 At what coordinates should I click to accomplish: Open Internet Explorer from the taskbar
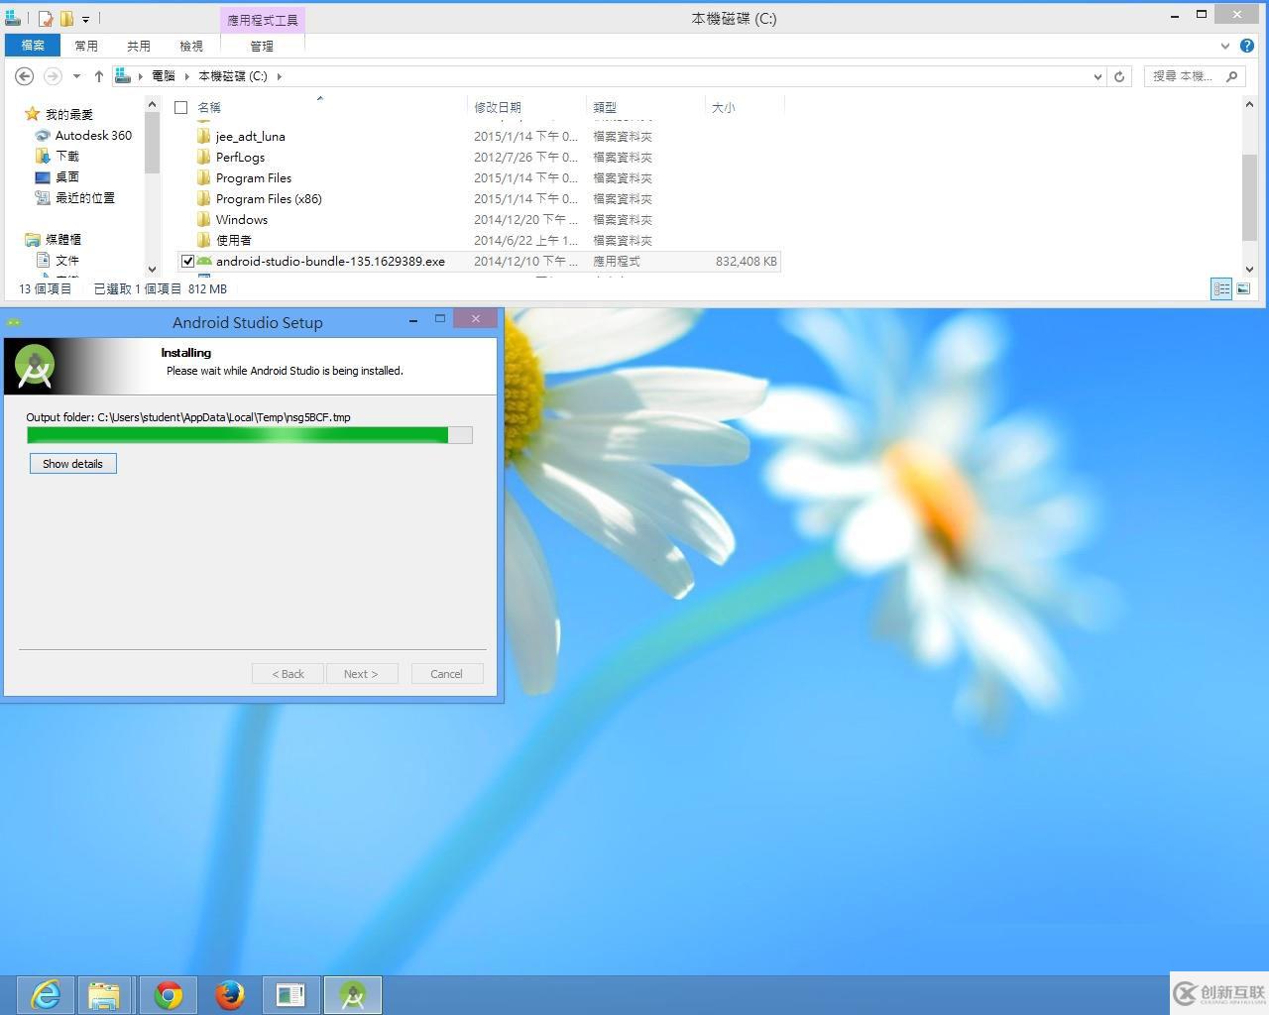click(x=46, y=994)
